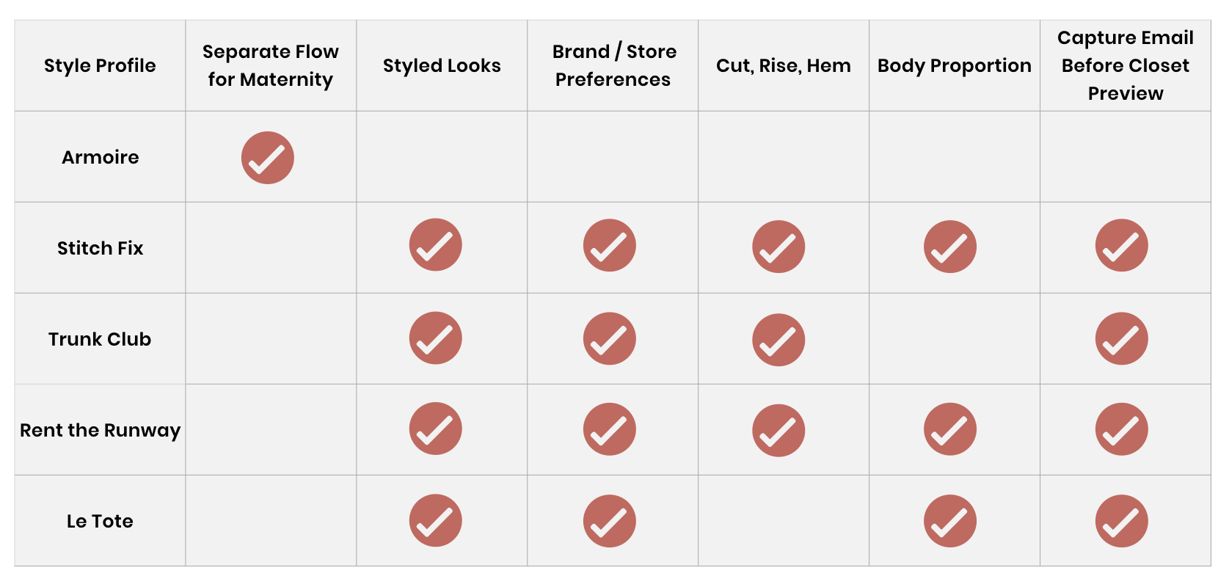Click the Body Proportion column header
Image resolution: width=1229 pixels, height=587 pixels.
pyautogui.click(x=955, y=66)
